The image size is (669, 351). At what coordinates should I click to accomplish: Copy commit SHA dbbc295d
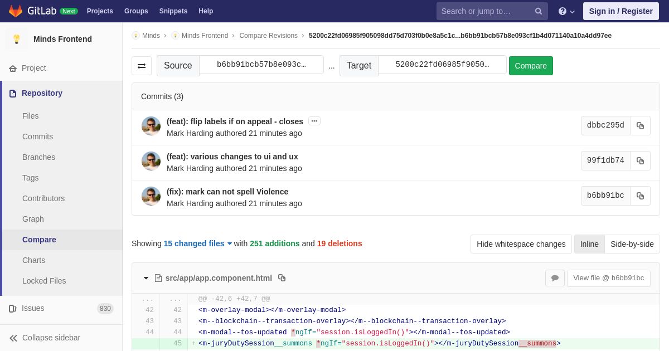point(640,126)
